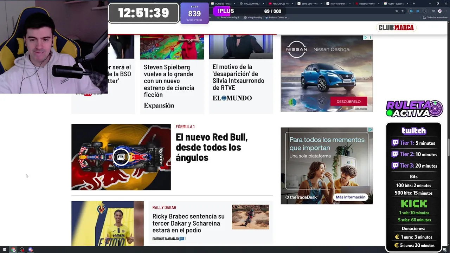Click the Expansión logo
Screen dimensions: 450x253
point(159,105)
